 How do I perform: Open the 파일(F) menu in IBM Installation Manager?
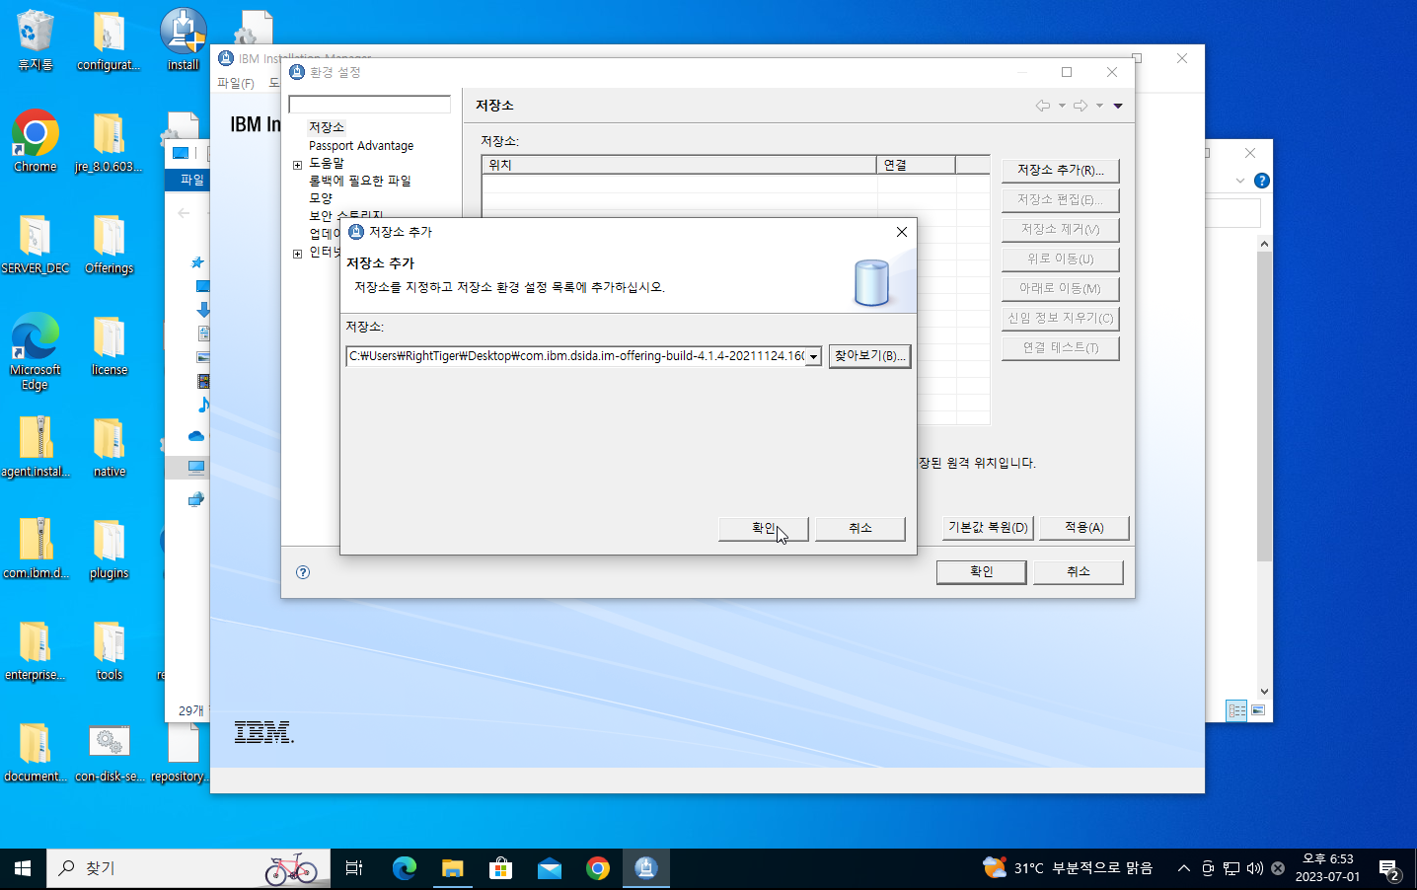click(x=236, y=84)
